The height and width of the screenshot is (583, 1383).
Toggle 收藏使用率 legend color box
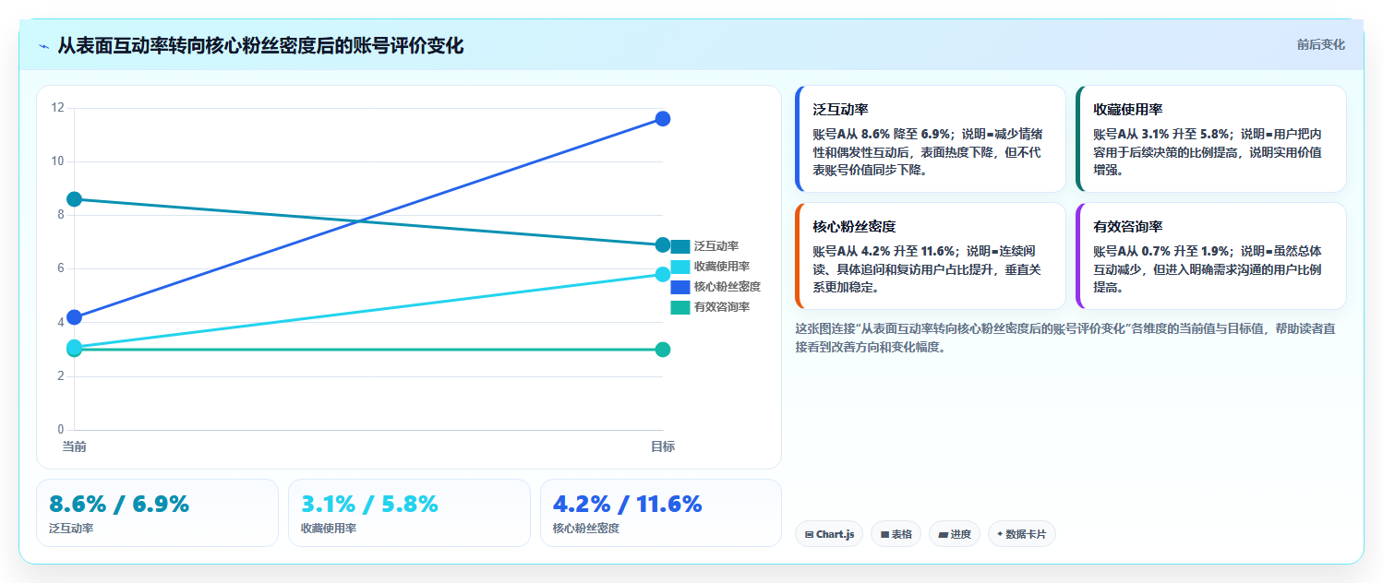pyautogui.click(x=680, y=267)
